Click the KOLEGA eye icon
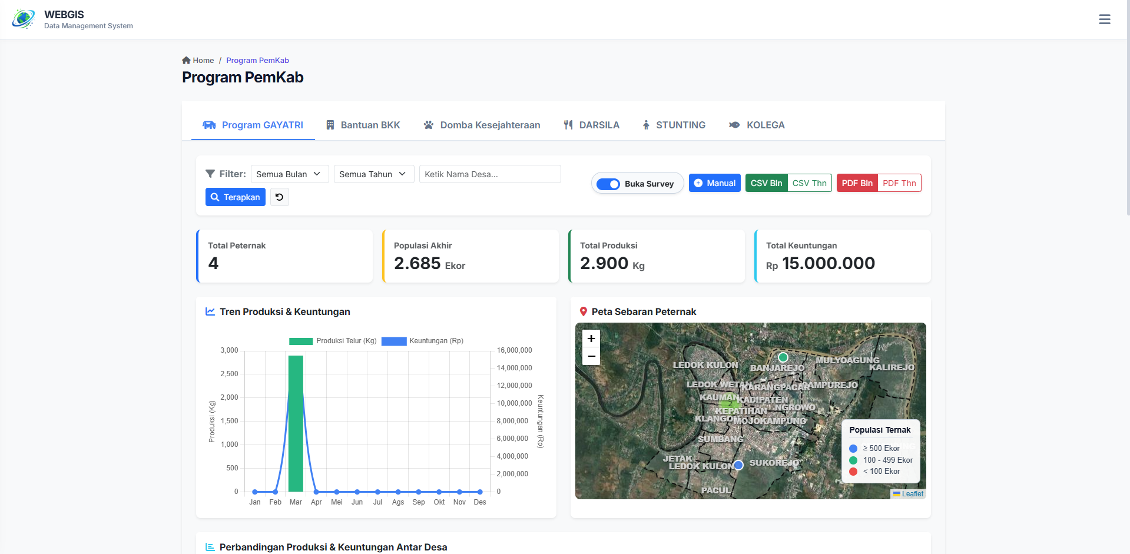The width and height of the screenshot is (1130, 554). click(x=733, y=124)
